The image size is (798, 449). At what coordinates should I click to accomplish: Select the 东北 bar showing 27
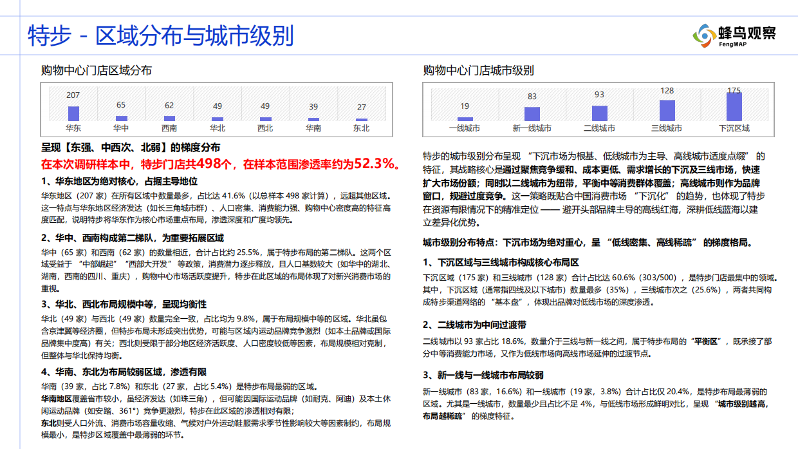click(362, 119)
